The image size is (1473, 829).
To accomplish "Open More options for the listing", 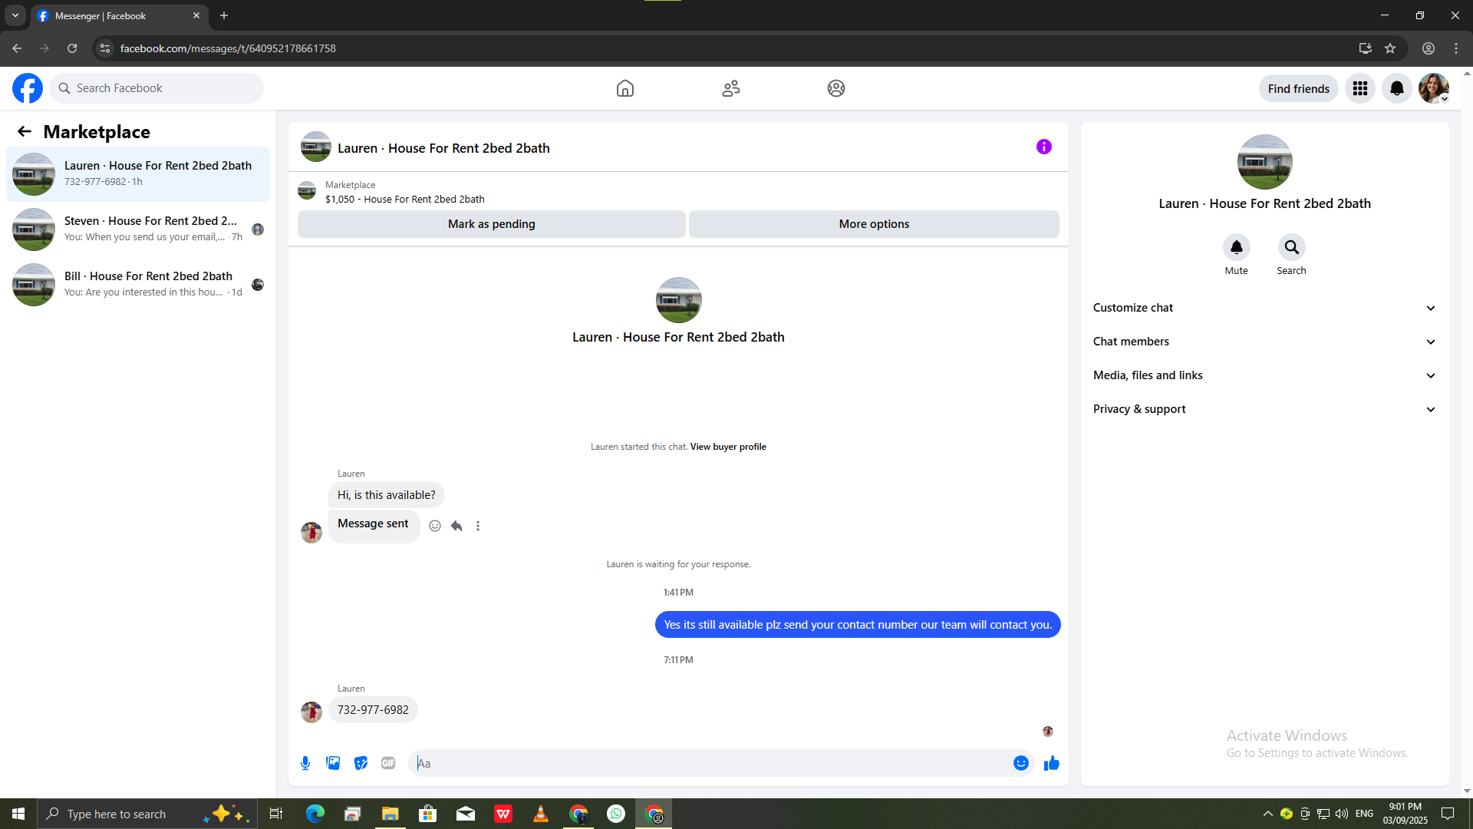I will [x=874, y=224].
